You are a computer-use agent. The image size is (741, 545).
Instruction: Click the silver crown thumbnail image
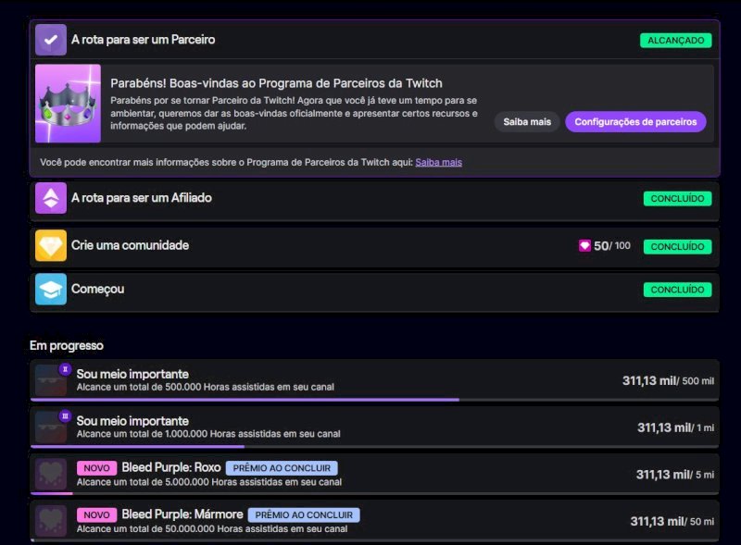(68, 104)
